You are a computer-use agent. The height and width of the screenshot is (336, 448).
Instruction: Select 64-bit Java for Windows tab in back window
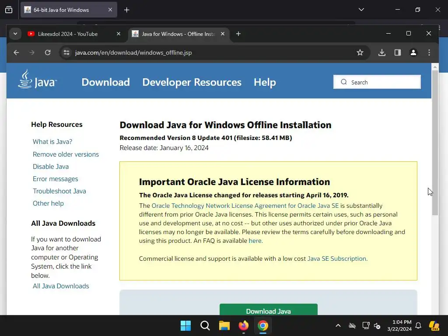point(61,10)
